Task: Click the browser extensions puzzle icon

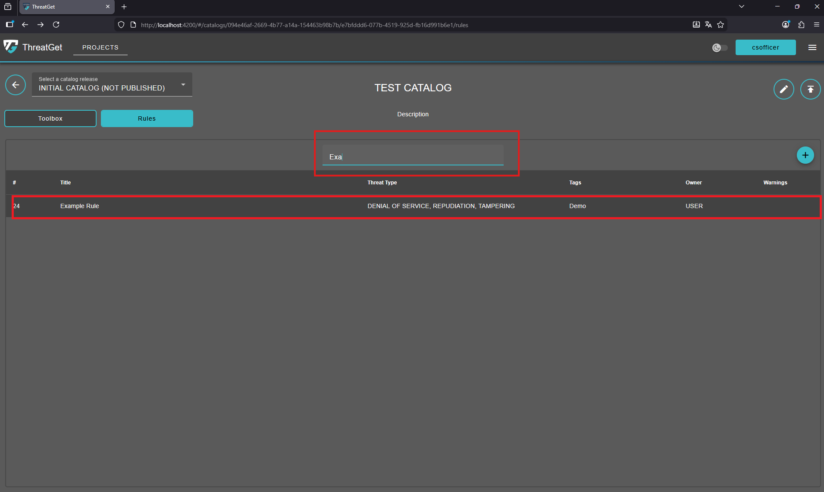Action: 801,25
